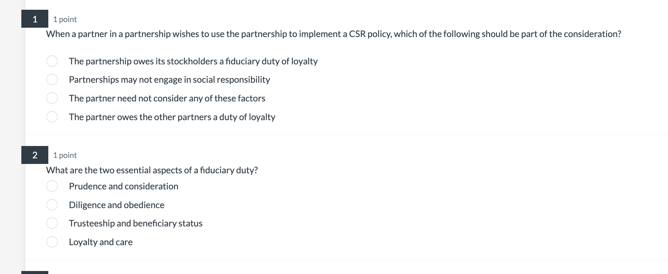Click the 'Trusteeship and beneficiary status' answer text

pos(136,223)
